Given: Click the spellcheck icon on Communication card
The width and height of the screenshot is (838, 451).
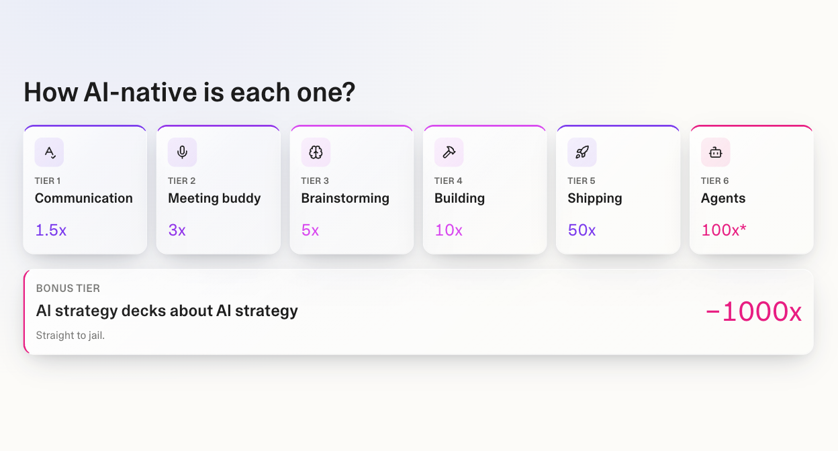Looking at the screenshot, I should pyautogui.click(x=49, y=152).
